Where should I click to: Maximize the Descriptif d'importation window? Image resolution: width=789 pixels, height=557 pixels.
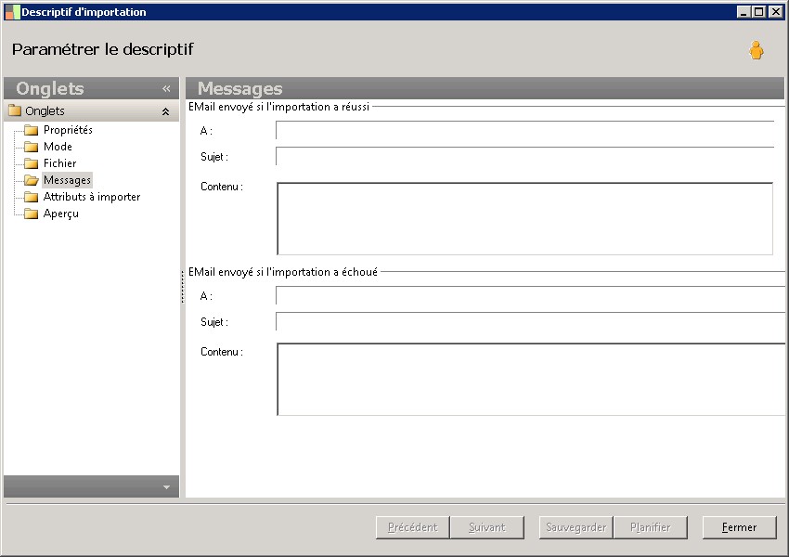[758, 11]
